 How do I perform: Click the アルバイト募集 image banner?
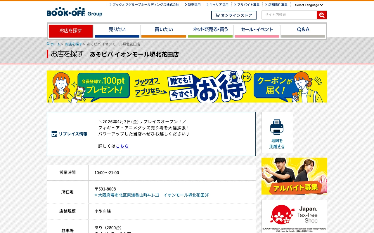point(294,176)
